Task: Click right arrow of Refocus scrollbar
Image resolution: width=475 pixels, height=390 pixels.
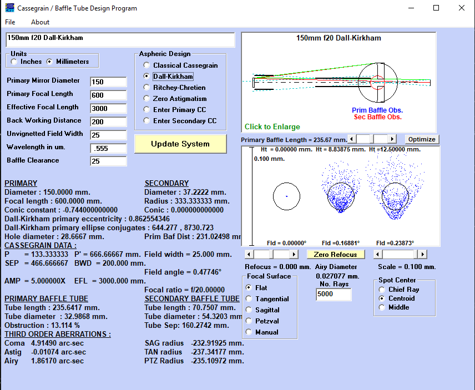Action: click(294, 254)
